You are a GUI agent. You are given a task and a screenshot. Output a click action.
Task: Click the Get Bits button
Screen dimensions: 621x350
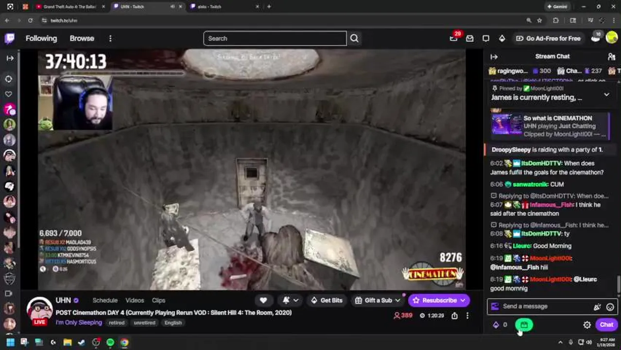click(x=326, y=300)
